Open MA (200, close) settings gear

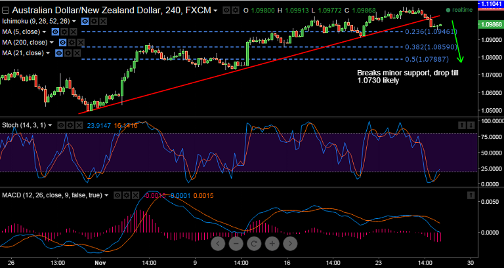tap(72, 43)
